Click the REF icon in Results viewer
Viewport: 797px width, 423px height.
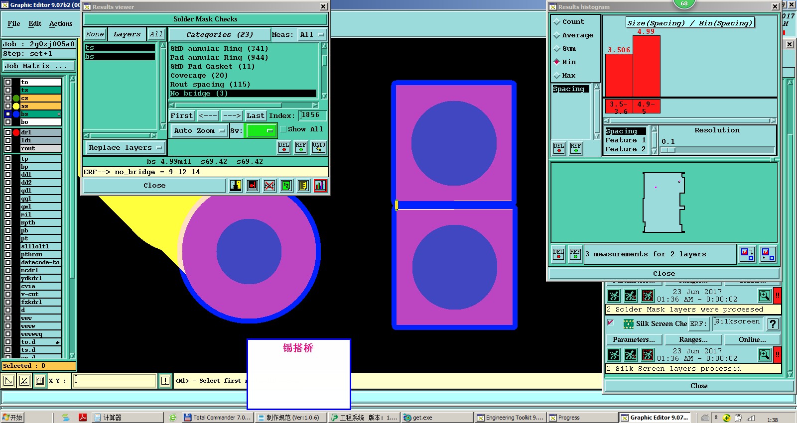(x=301, y=147)
